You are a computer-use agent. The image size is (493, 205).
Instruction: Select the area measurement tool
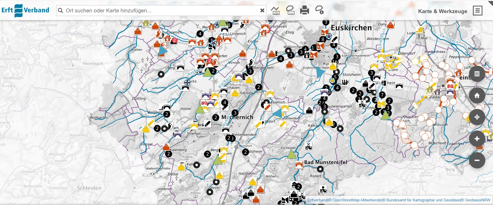(x=290, y=11)
